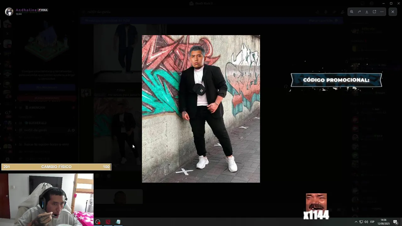Click the enlarged graffiti wall photo

201,109
